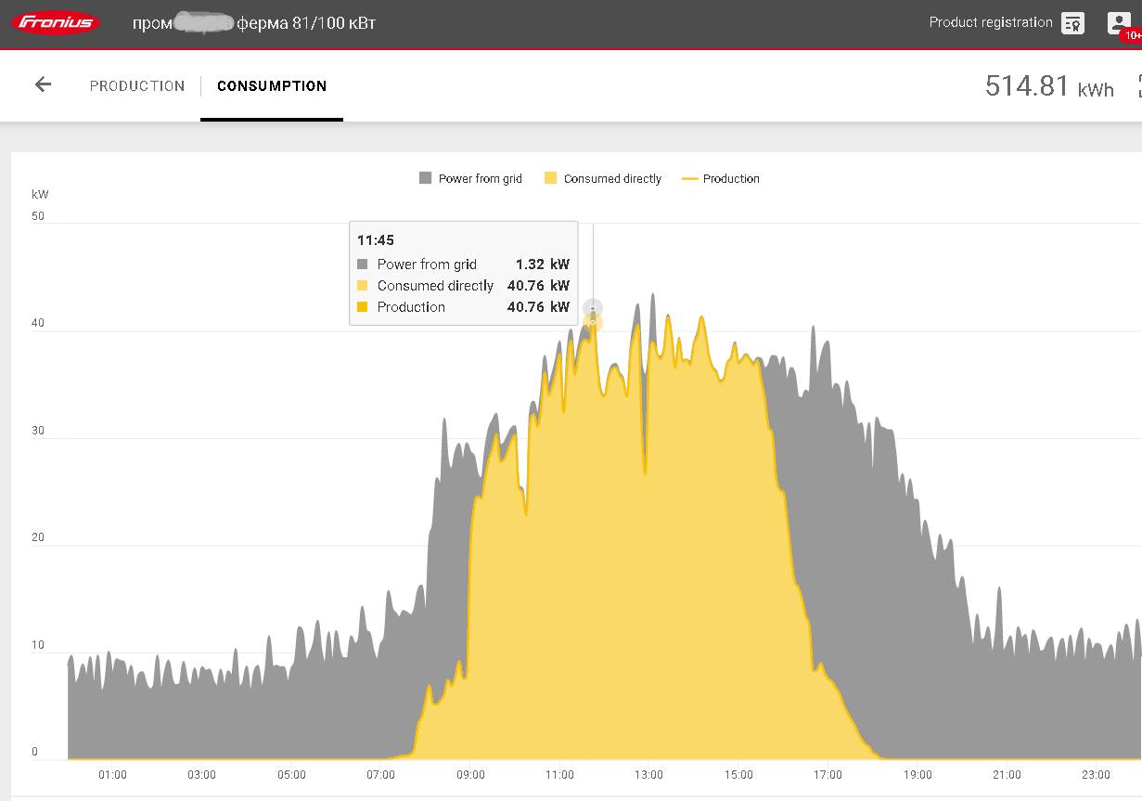The image size is (1142, 801).
Task: Click the 21:00 label on time axis
Action: [x=1007, y=775]
